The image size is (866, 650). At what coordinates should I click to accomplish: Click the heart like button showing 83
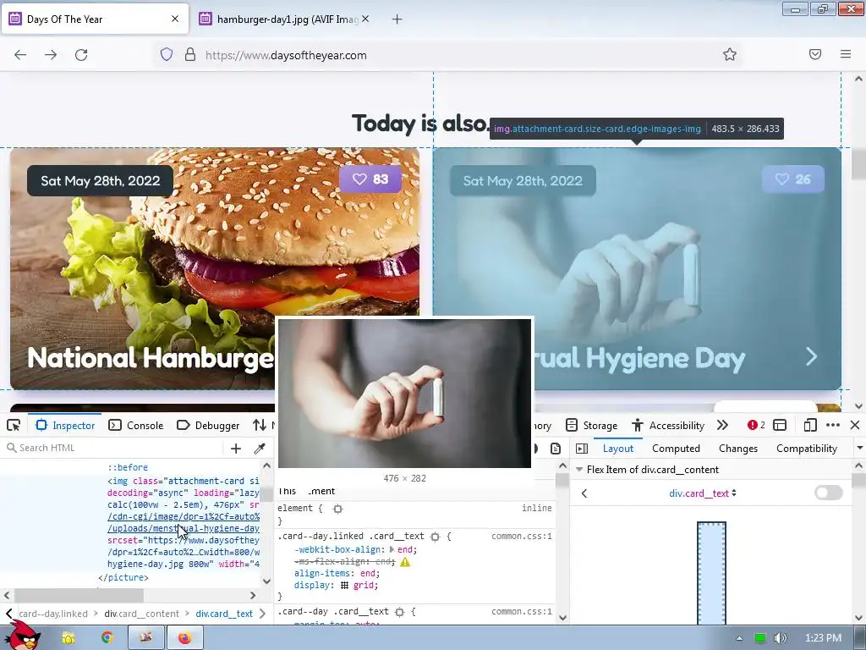pos(370,179)
